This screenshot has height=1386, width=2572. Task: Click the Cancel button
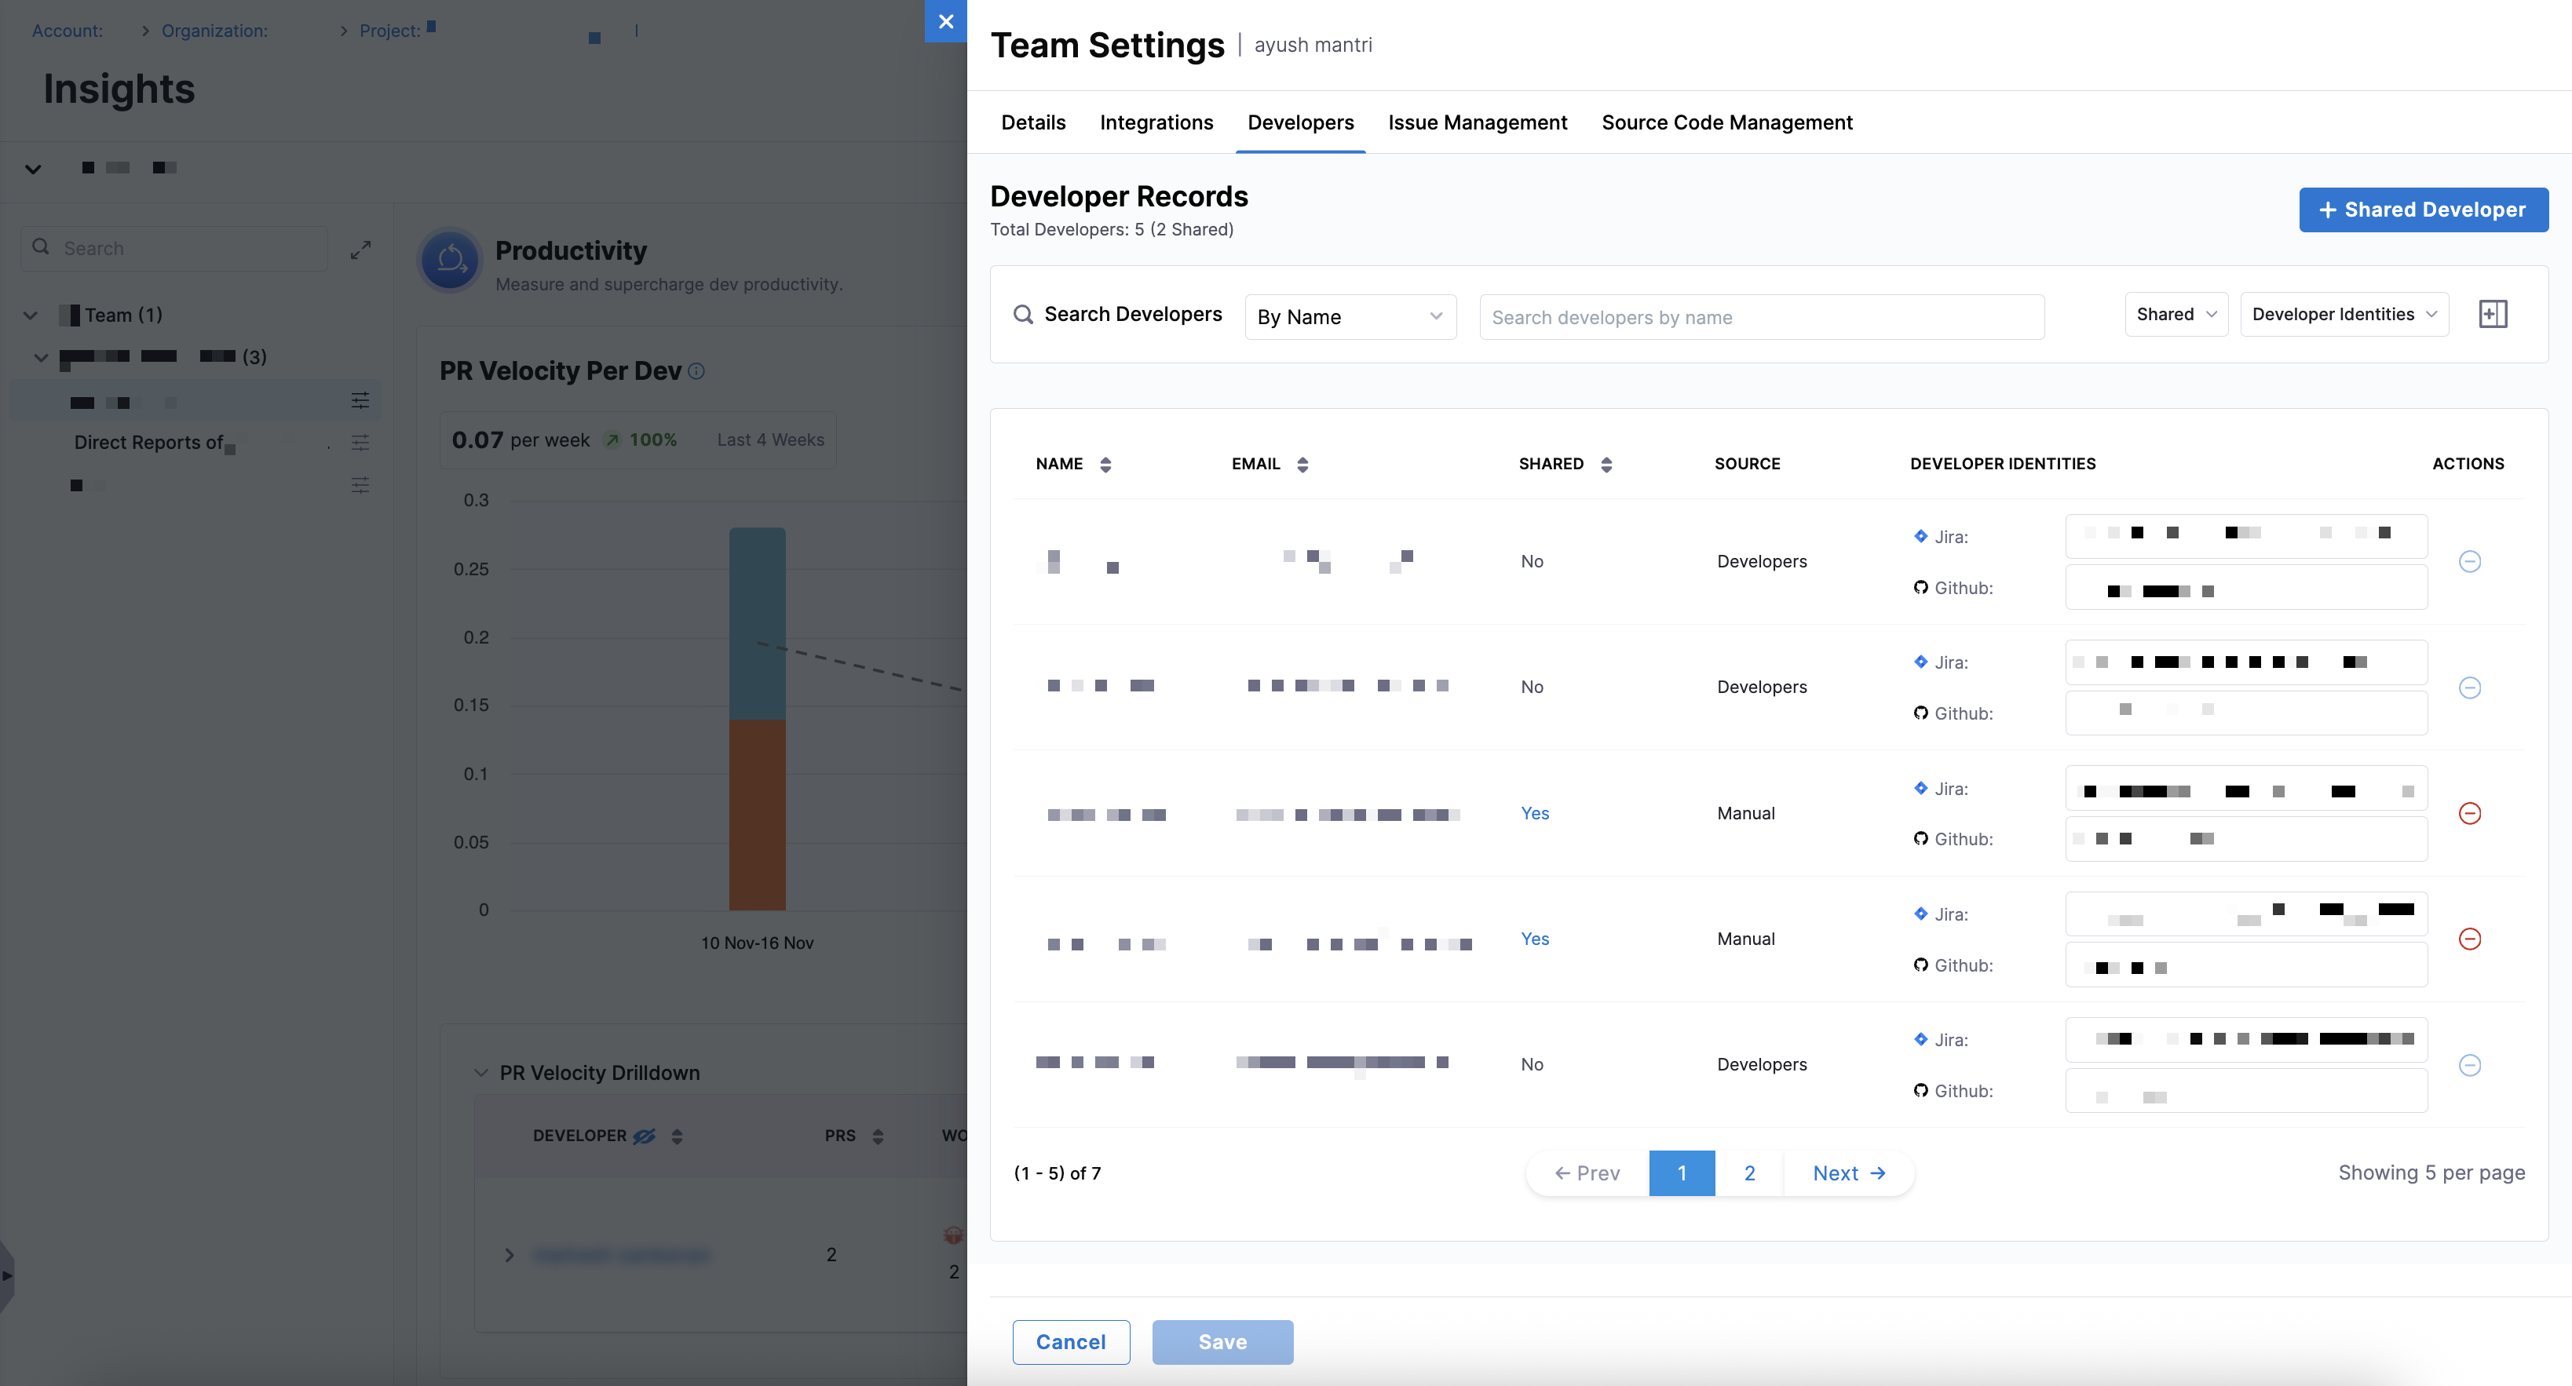pos(1070,1341)
